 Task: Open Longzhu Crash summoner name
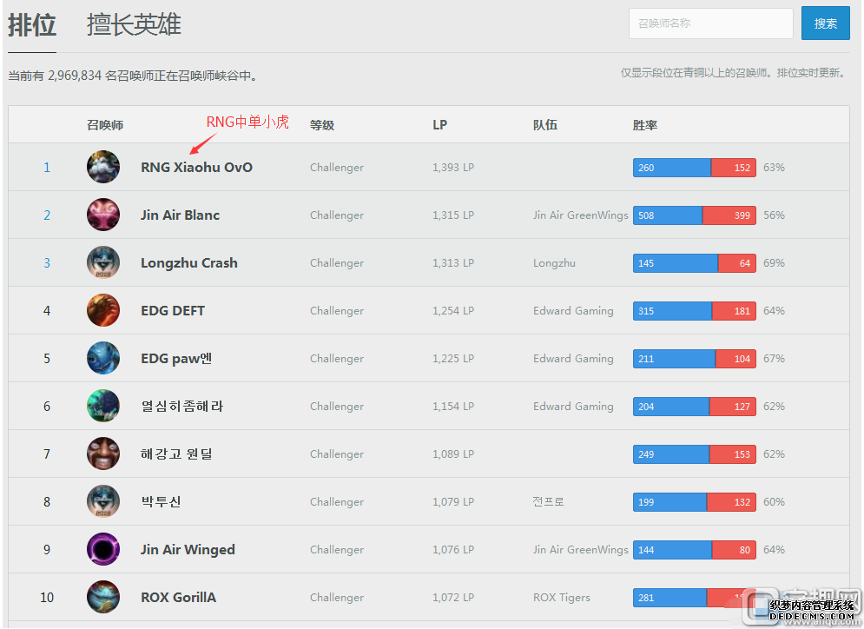pos(189,263)
